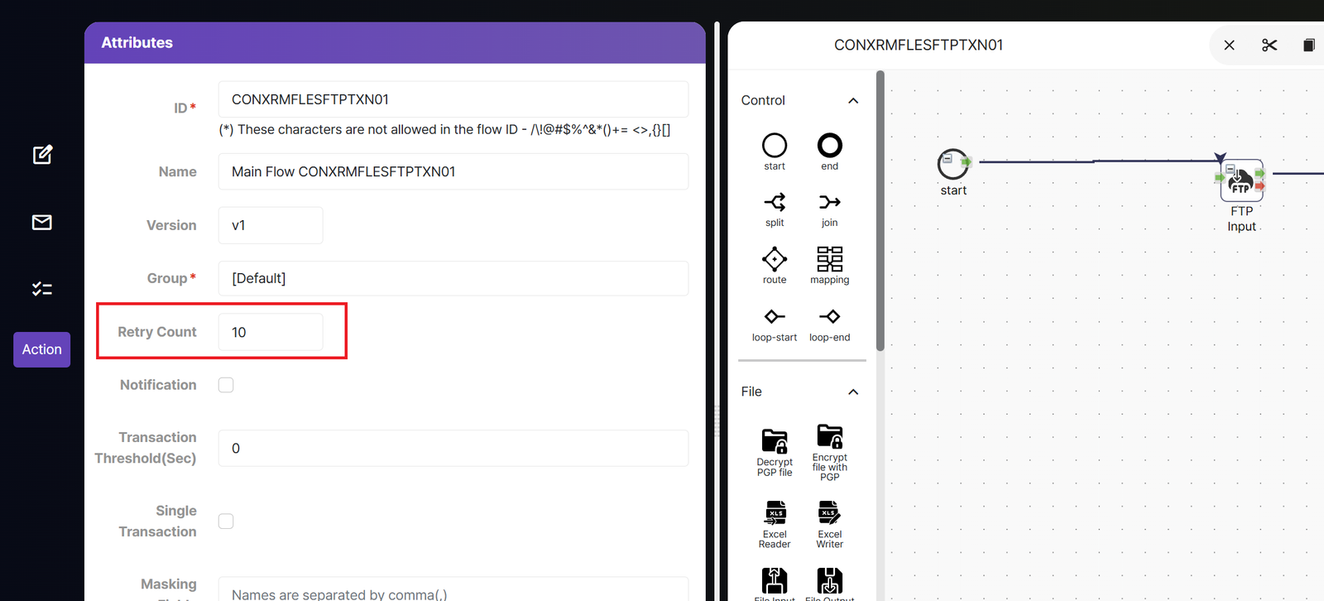Toggle the Single Transaction checkbox
This screenshot has height=601, width=1324.
[226, 522]
